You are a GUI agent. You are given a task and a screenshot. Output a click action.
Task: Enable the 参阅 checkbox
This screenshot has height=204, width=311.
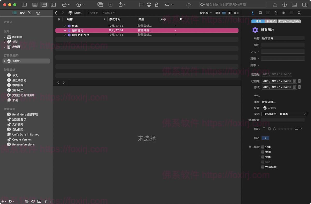[x=263, y=152]
